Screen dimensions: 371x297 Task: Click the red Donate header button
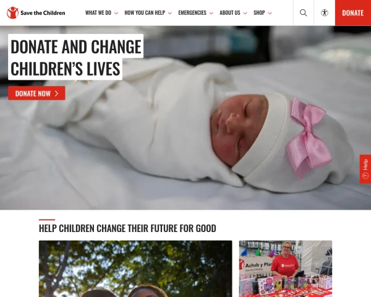(353, 13)
